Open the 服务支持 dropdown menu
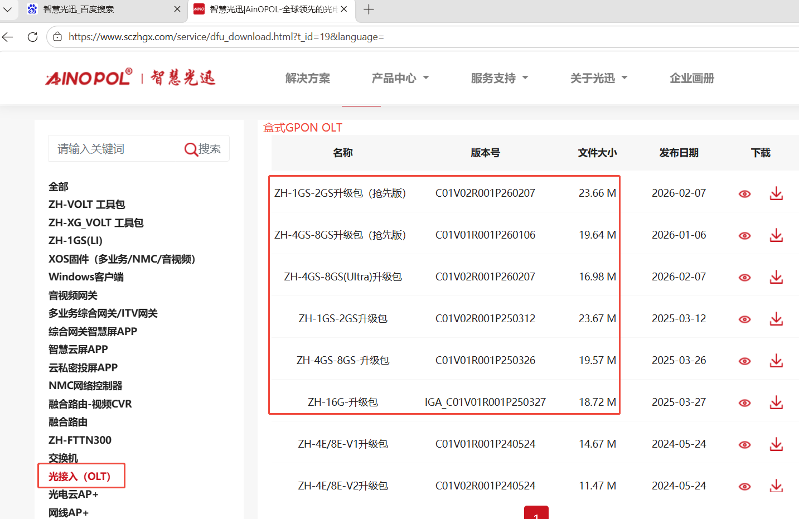 click(500, 78)
